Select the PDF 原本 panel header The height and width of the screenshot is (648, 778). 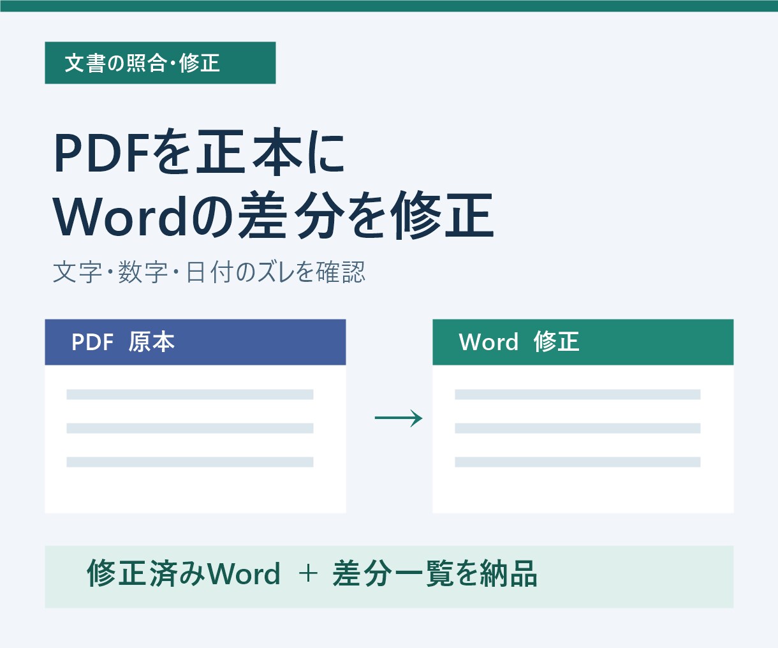tap(195, 342)
